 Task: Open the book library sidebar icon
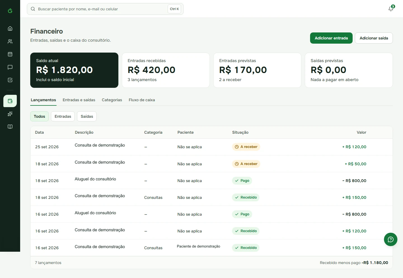[10, 127]
